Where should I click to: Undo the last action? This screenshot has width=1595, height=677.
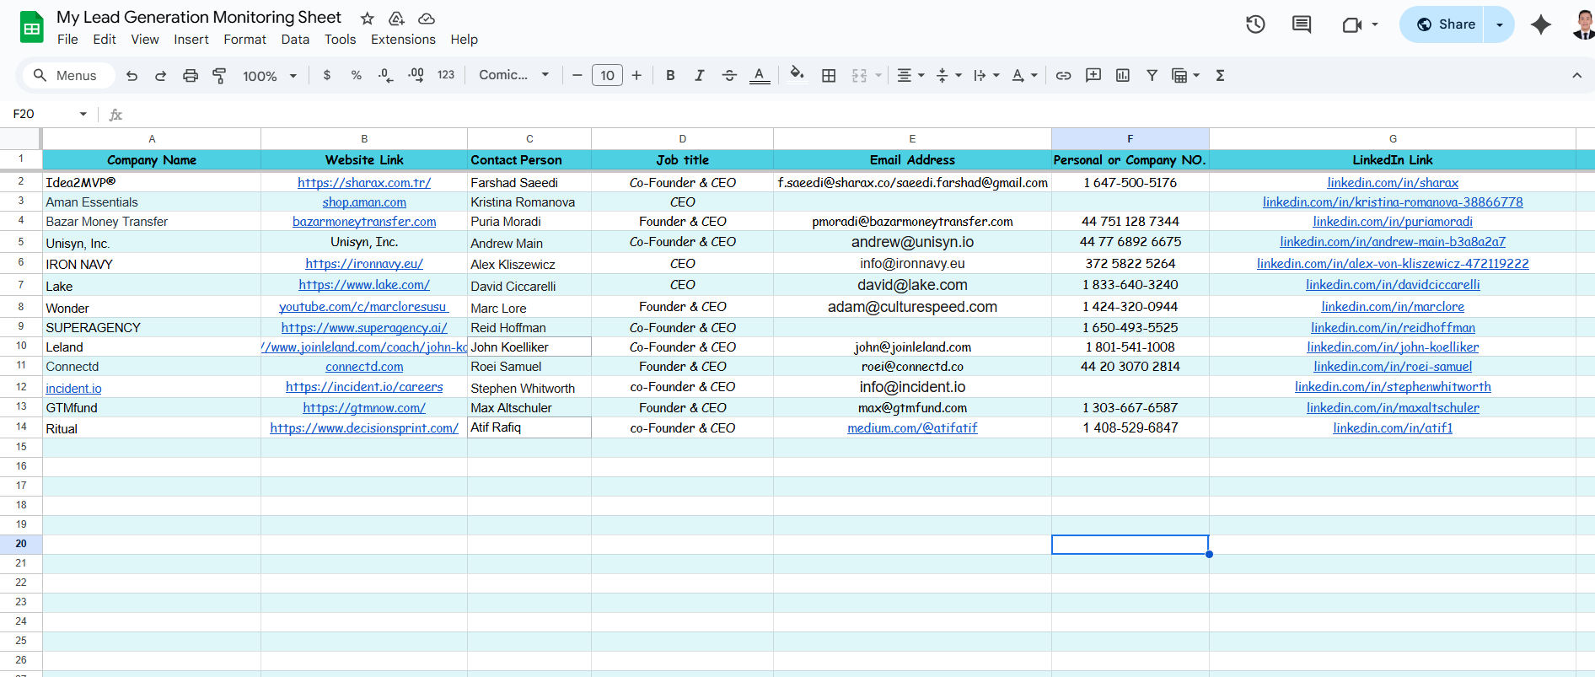[132, 76]
